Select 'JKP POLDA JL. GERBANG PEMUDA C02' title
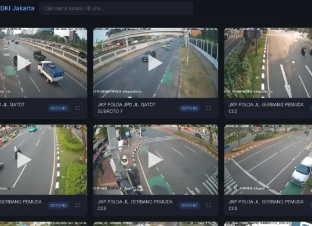Viewport: 312px width, 226px height. pos(266,108)
